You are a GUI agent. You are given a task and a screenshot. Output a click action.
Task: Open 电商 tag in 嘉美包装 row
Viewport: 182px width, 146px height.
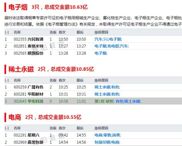click(x=115, y=142)
